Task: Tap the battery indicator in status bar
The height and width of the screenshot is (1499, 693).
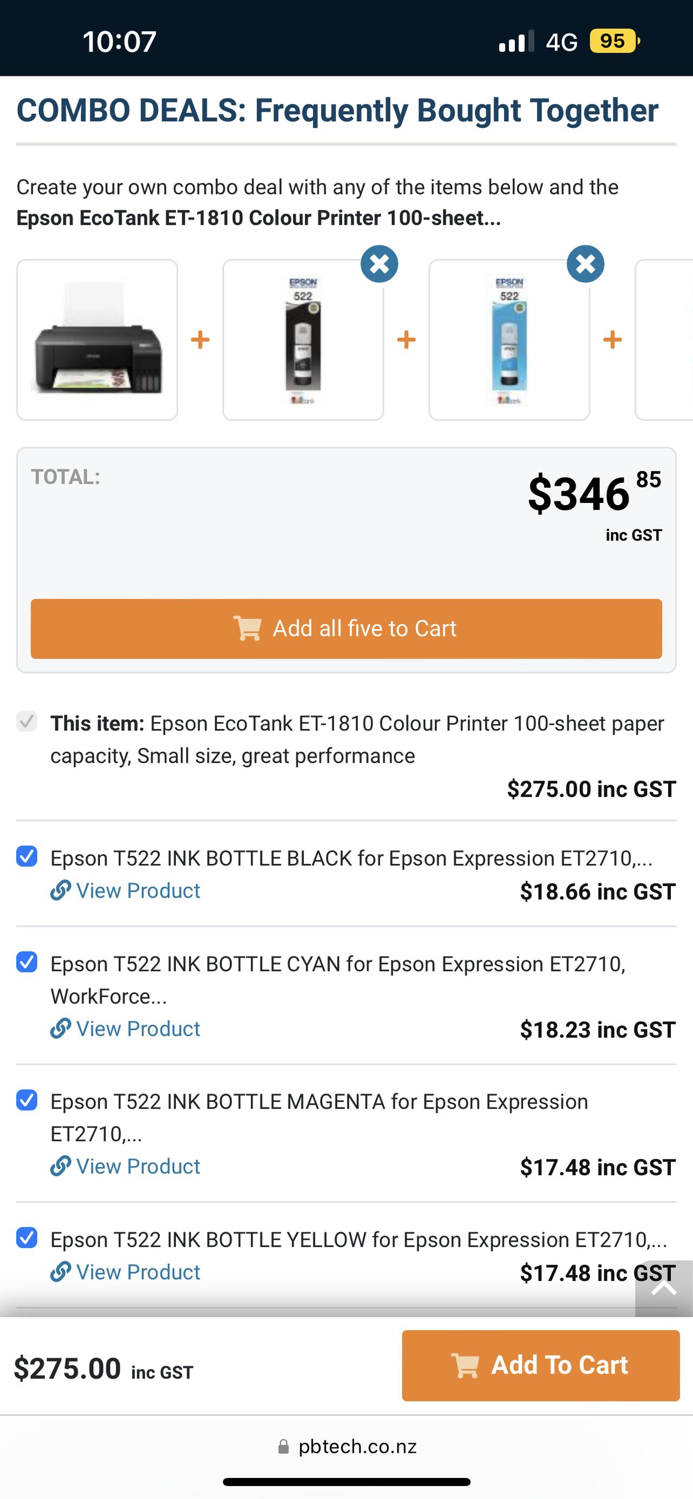Action: (613, 41)
